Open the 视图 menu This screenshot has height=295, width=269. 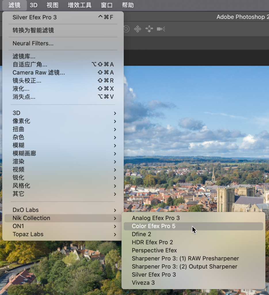click(52, 5)
